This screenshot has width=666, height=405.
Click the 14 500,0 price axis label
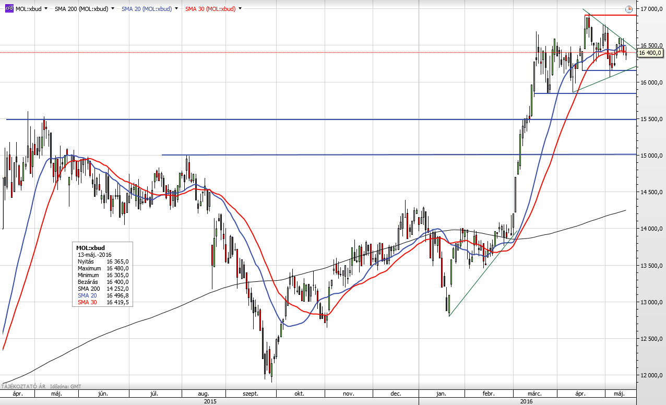tap(651, 192)
